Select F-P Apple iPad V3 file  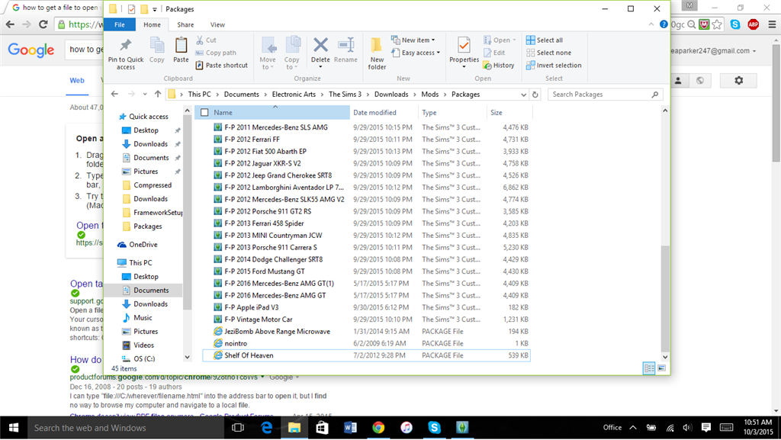tap(366, 307)
